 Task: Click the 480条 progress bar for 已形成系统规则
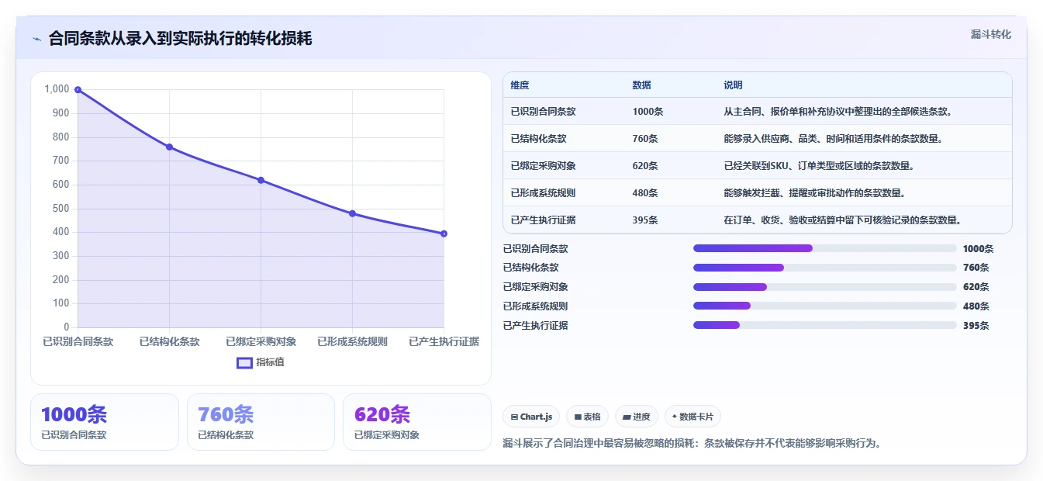pos(824,306)
